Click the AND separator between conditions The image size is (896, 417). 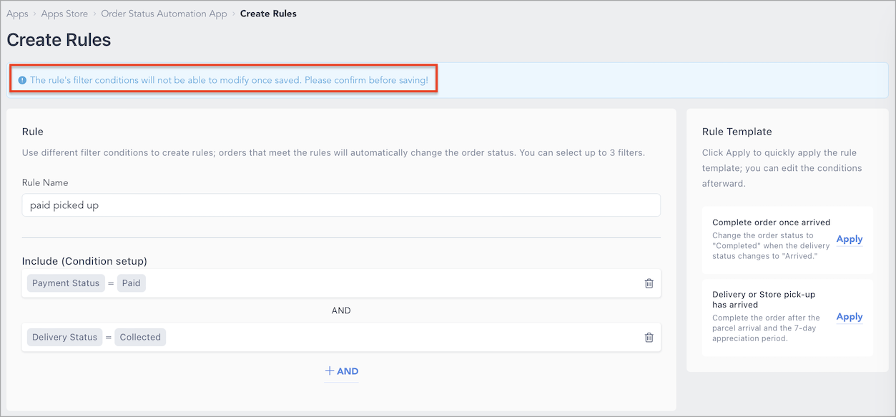[x=341, y=311]
